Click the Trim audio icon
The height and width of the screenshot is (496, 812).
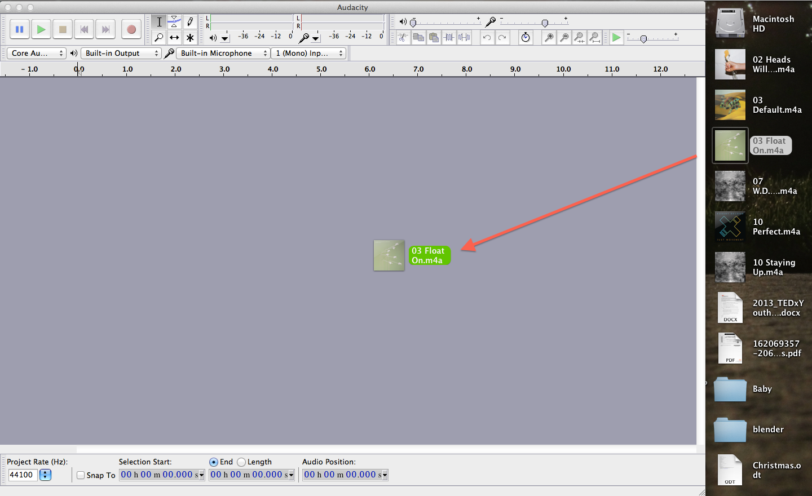(449, 38)
